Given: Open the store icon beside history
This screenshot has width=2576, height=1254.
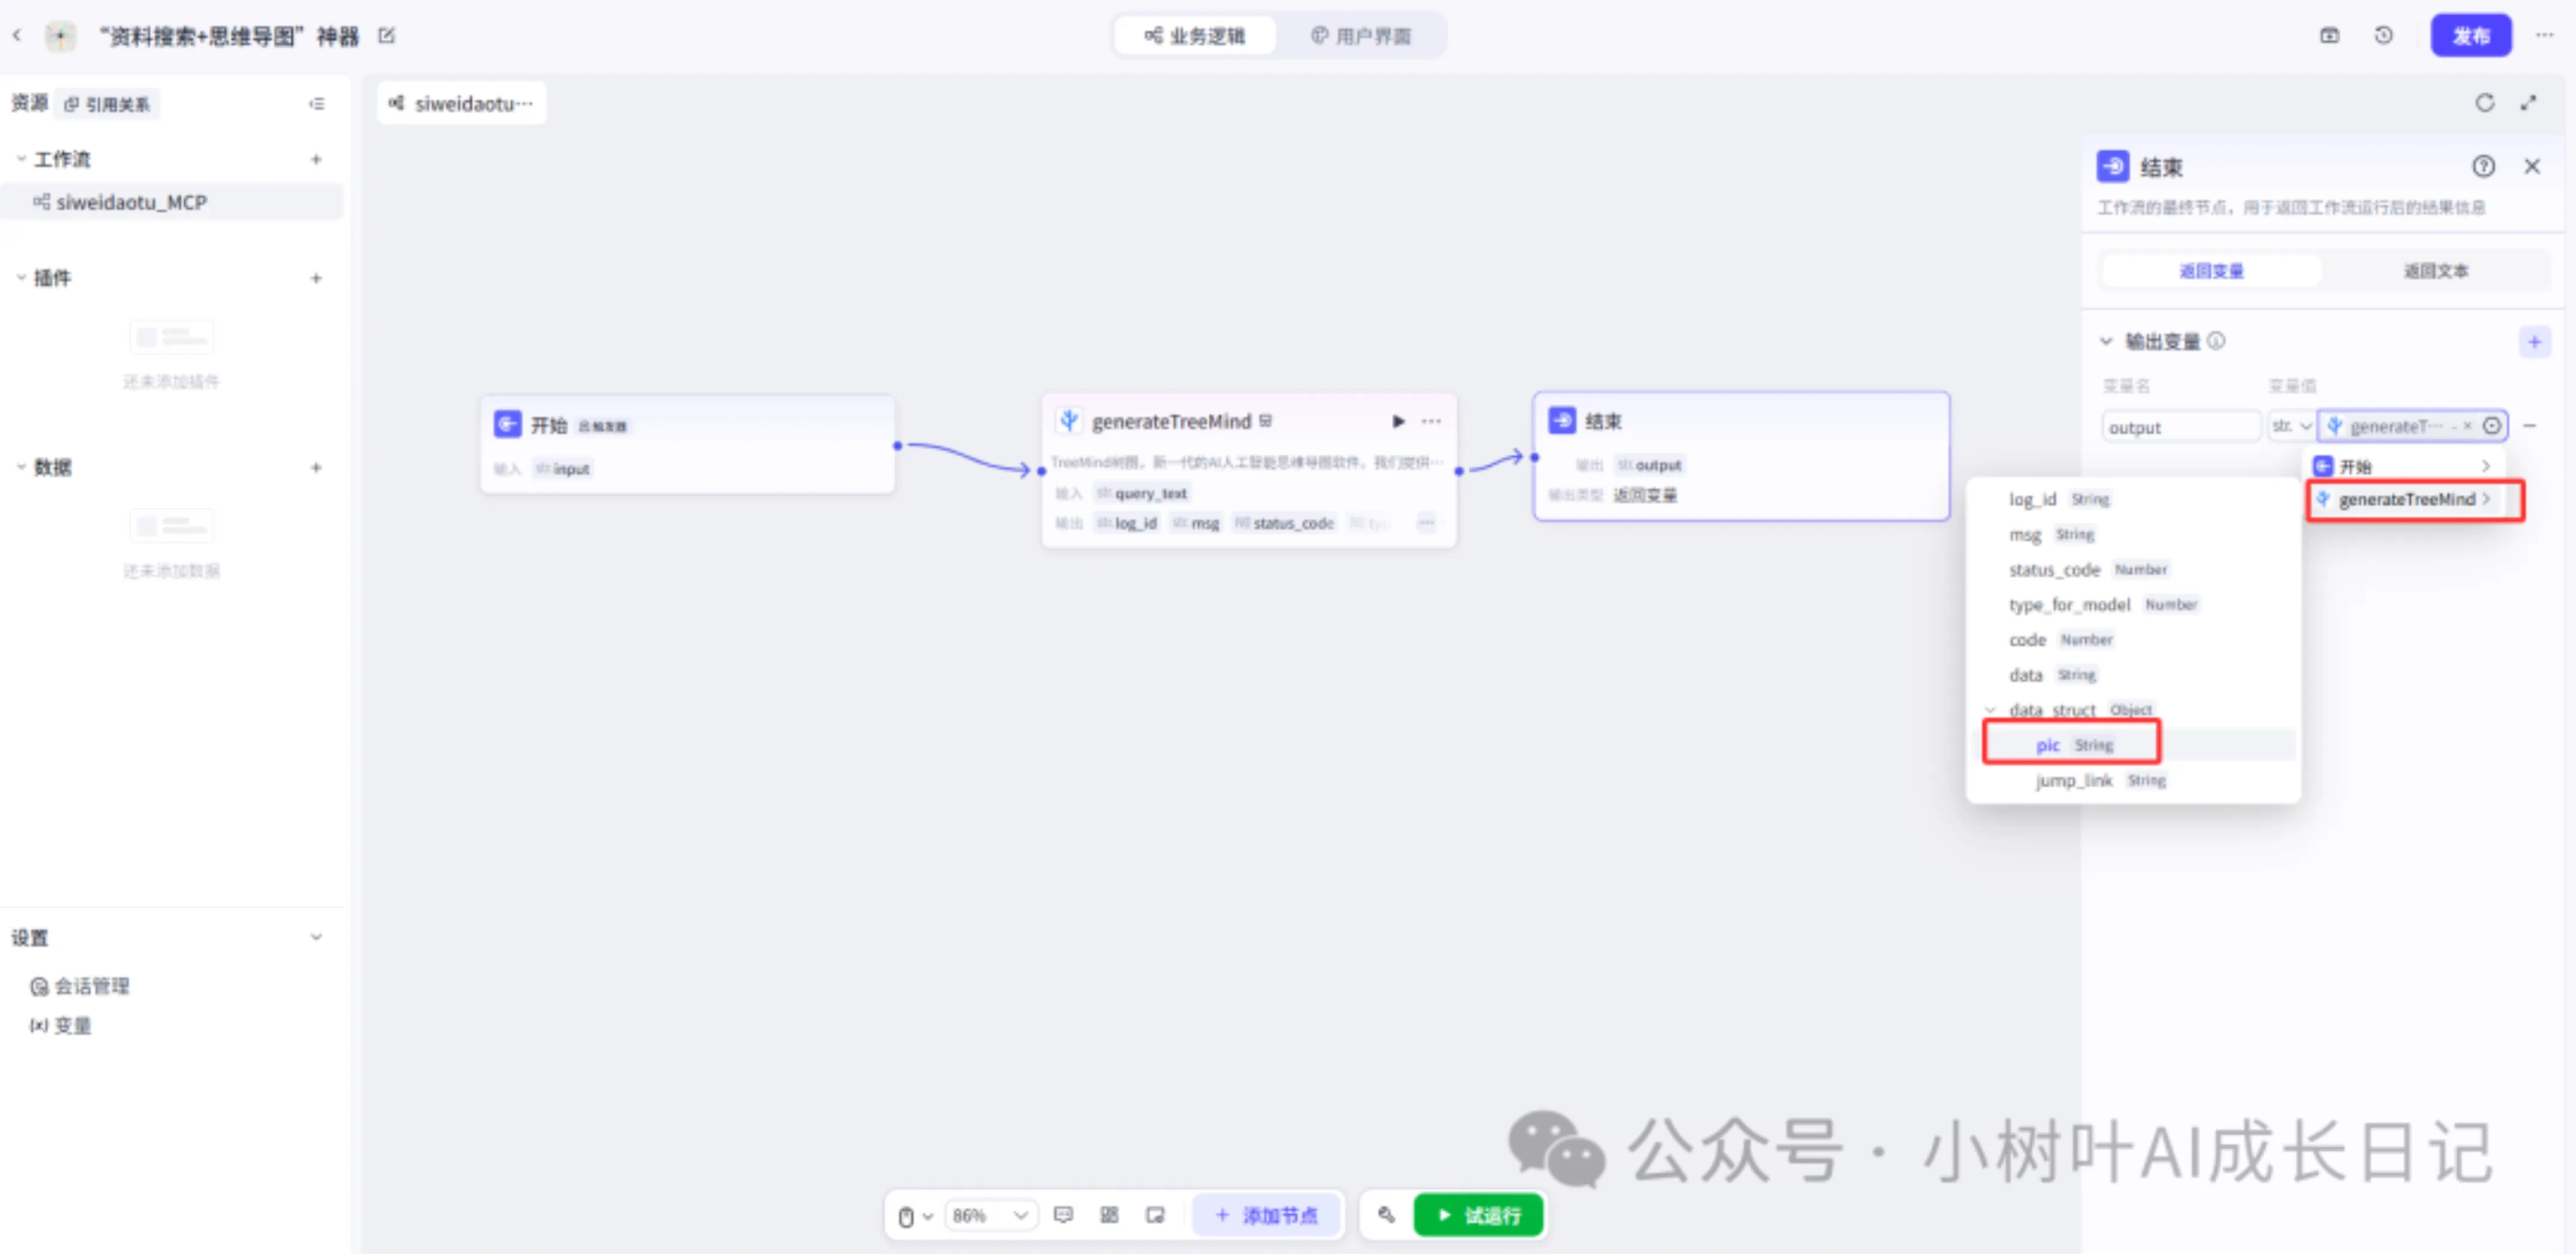Looking at the screenshot, I should [2329, 36].
